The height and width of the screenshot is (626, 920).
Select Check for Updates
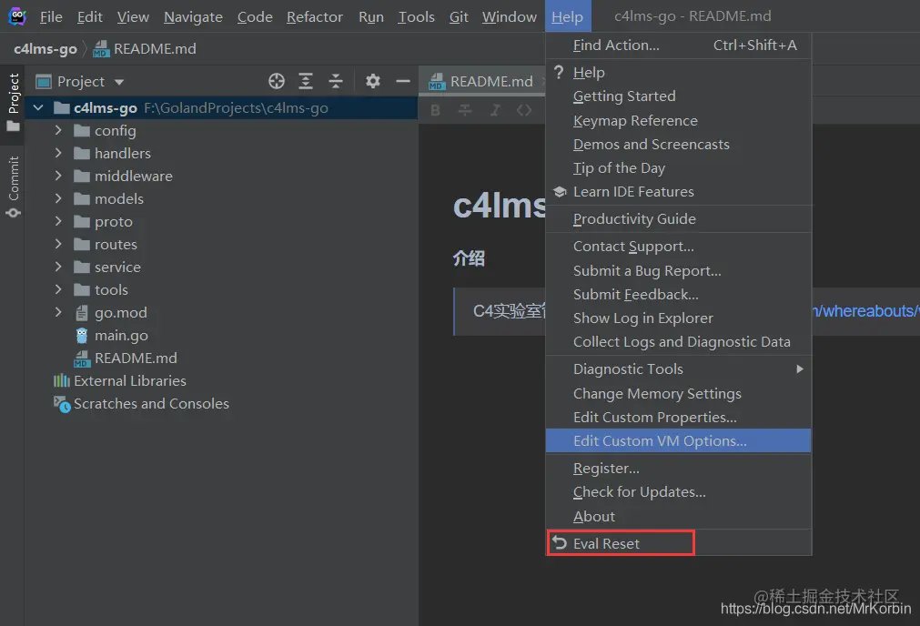[678, 491]
